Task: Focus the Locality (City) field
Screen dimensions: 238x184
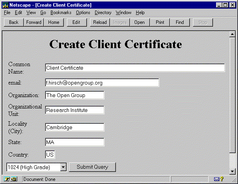Action: click(x=75, y=127)
